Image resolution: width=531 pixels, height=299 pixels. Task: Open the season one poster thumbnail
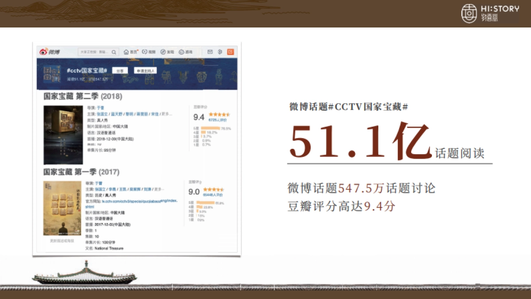(62, 208)
